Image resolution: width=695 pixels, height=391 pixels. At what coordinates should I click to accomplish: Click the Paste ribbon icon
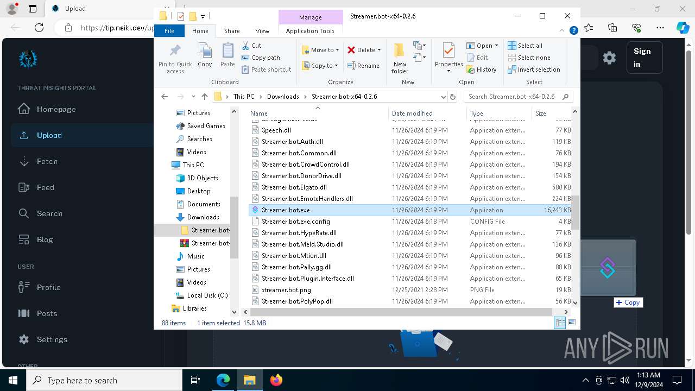coord(228,55)
